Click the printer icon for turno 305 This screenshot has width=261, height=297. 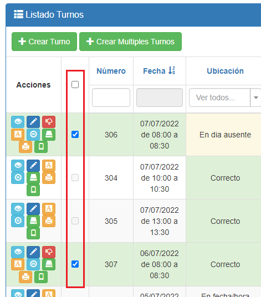(49, 221)
